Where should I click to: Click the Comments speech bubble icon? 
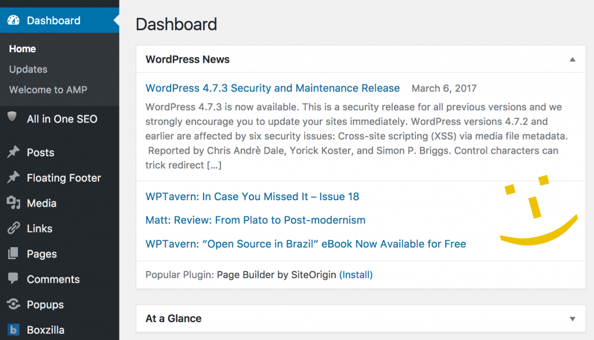click(13, 278)
